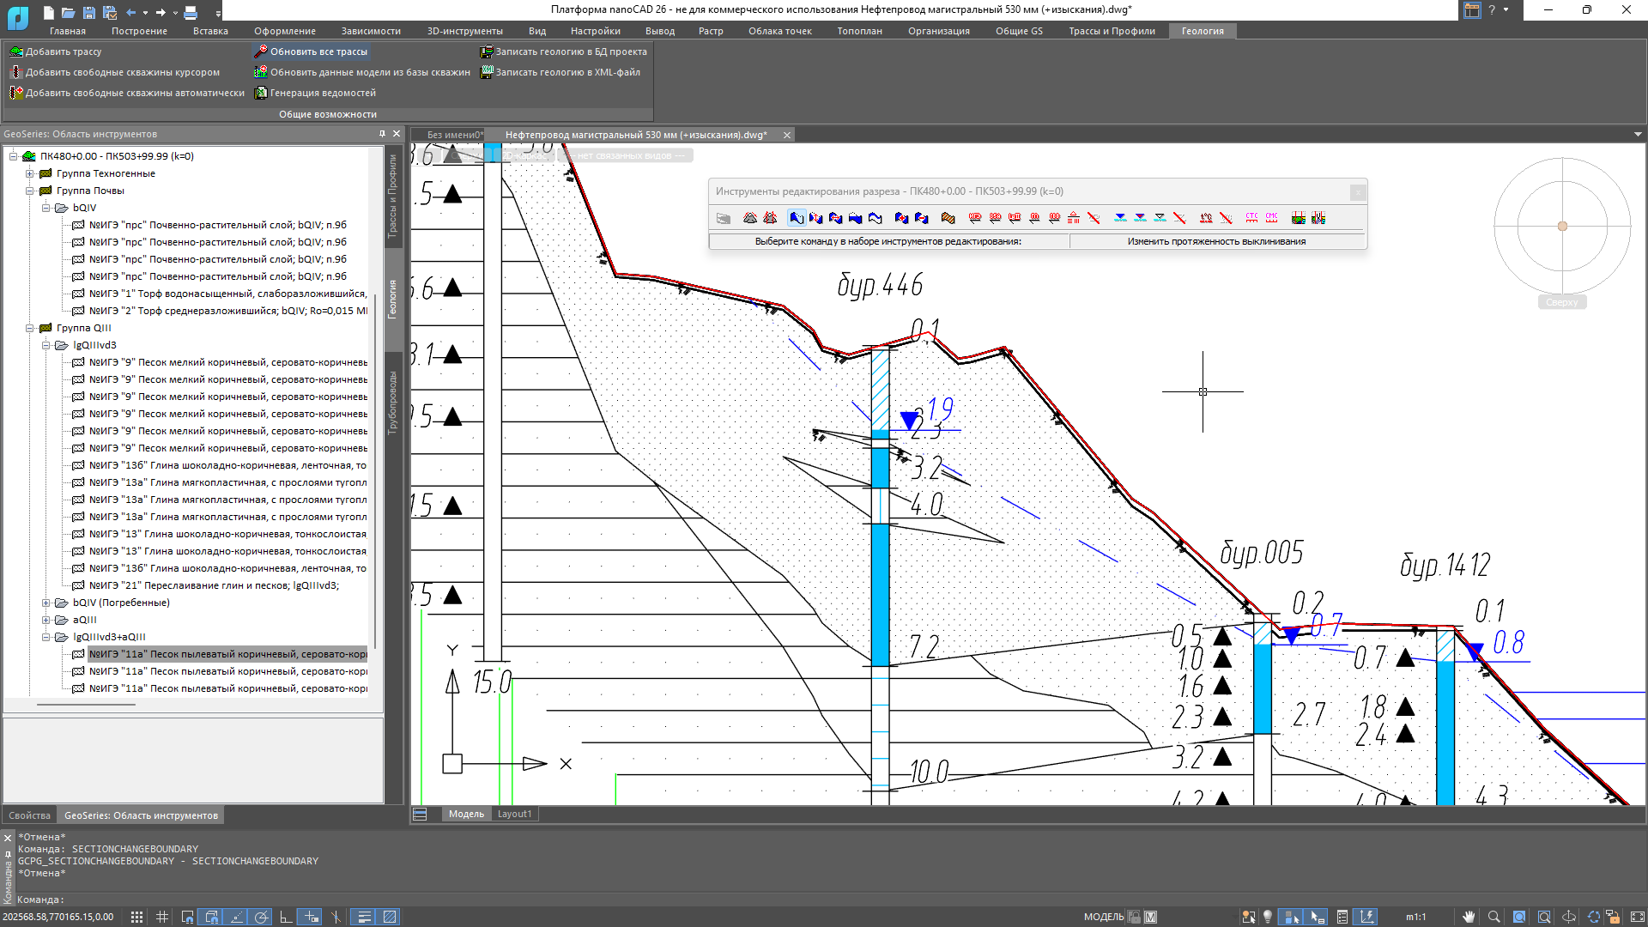Click the 'Геология' vertical side tab

click(393, 299)
